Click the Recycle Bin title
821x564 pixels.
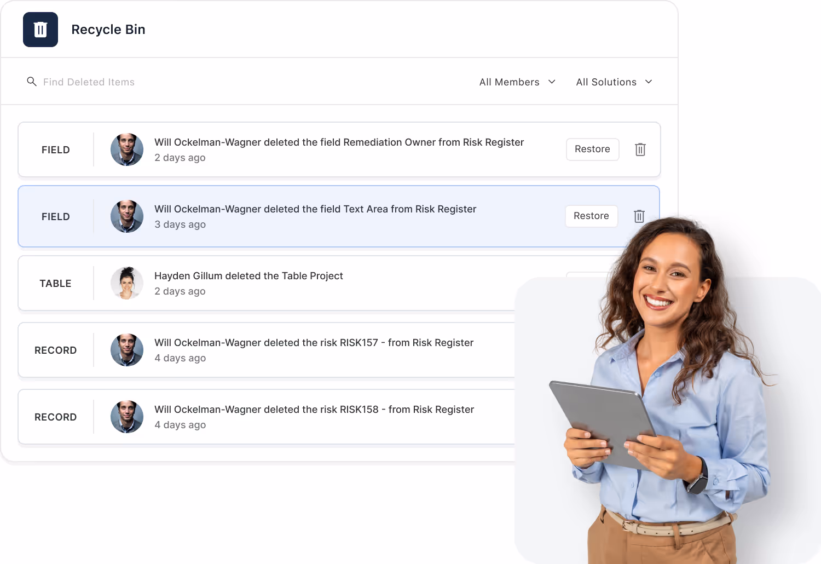point(108,30)
